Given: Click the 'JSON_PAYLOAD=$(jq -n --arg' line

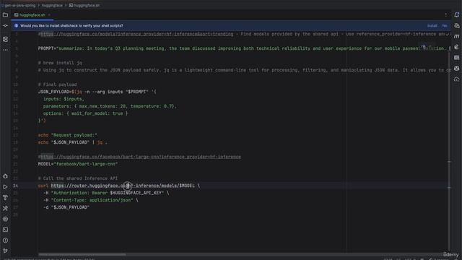Looking at the screenshot, I should coord(97,92).
